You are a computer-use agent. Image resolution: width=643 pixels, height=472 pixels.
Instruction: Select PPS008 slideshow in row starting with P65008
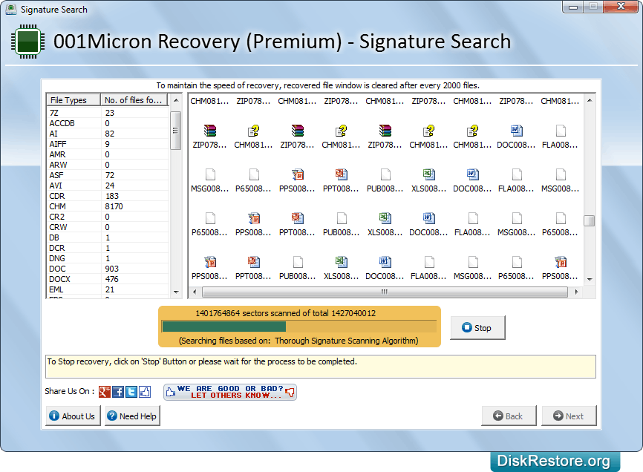click(254, 225)
